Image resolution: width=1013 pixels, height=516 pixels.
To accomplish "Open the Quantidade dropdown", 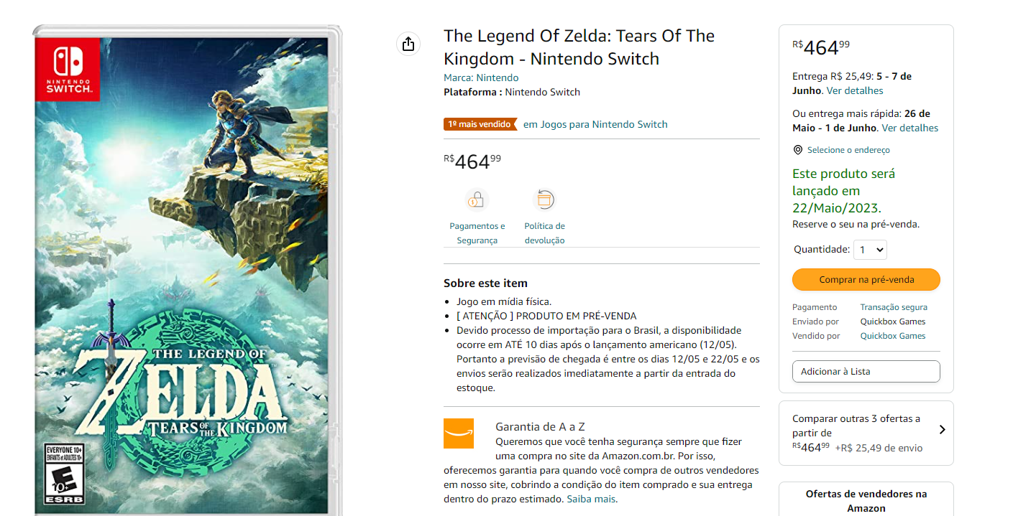I will click(x=870, y=250).
